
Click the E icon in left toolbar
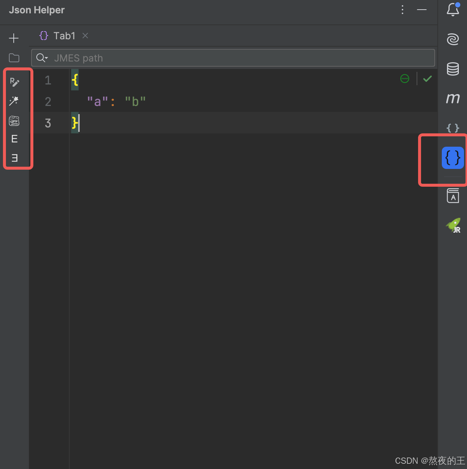coord(14,139)
